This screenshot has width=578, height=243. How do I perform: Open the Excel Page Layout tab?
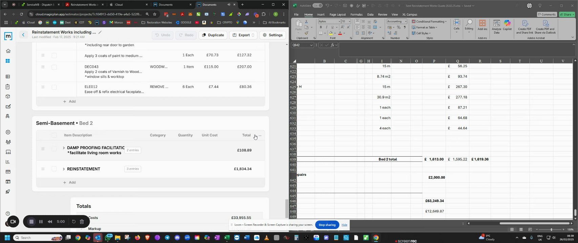click(338, 15)
